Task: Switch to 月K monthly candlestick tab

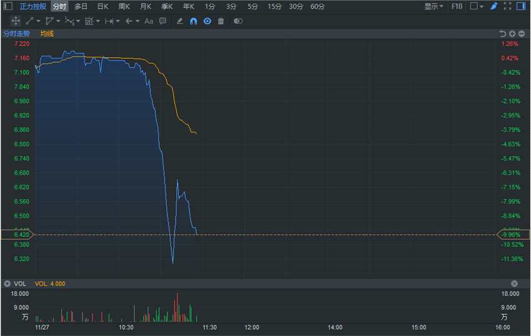Action: click(x=146, y=6)
